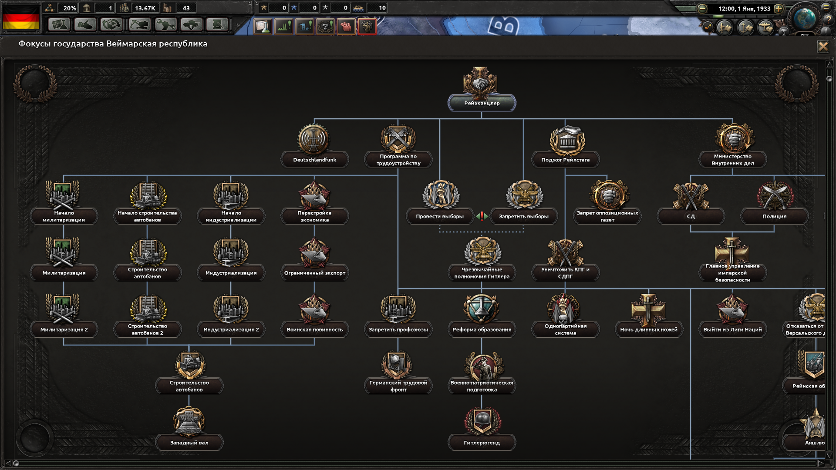The height and width of the screenshot is (470, 836).
Task: Open the Recruit and Deploy tank button
Action: [x=192, y=25]
